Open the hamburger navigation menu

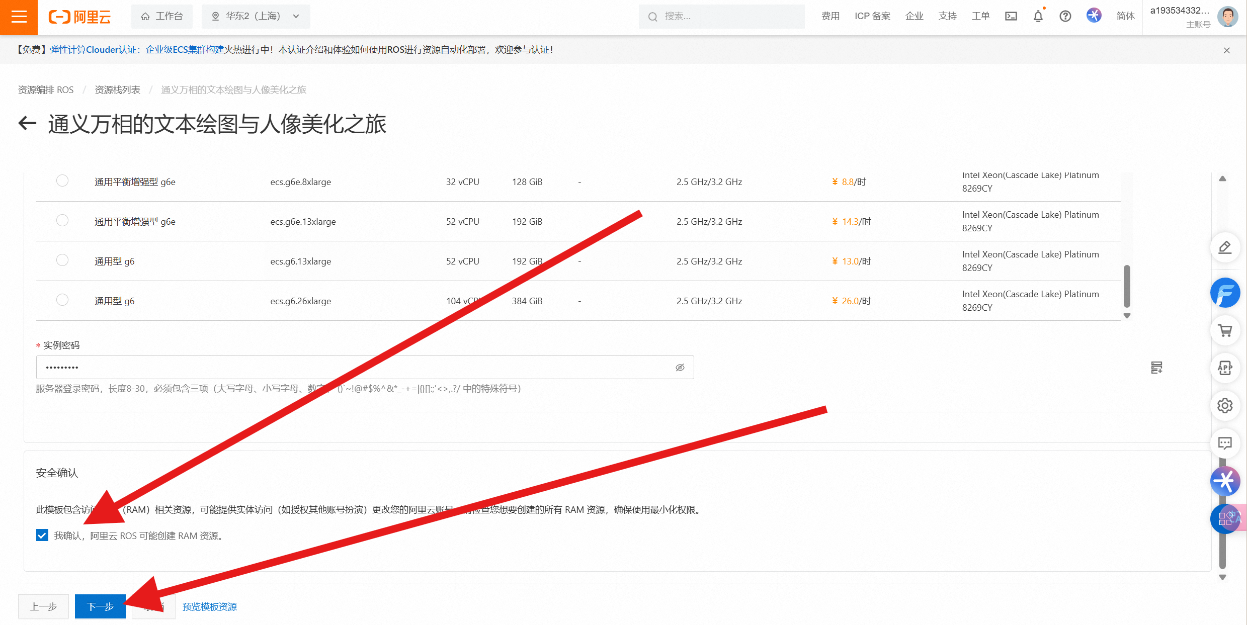(x=19, y=17)
